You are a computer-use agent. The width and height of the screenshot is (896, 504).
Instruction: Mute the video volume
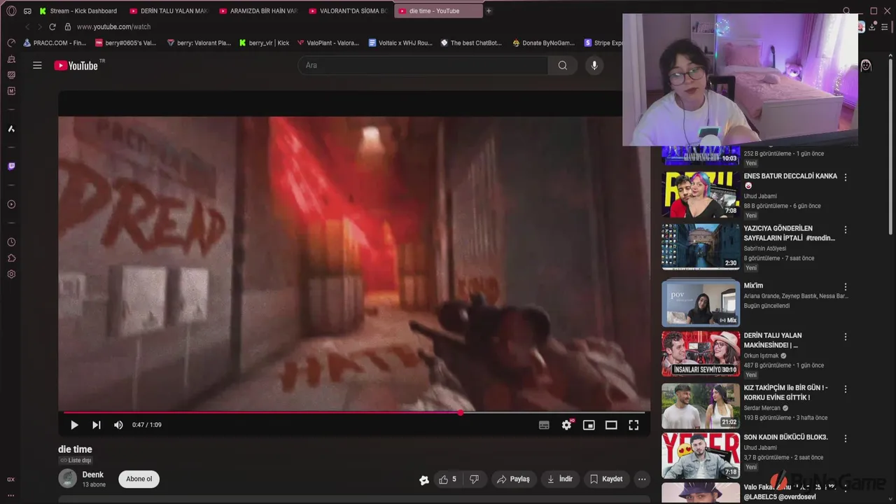tap(118, 425)
